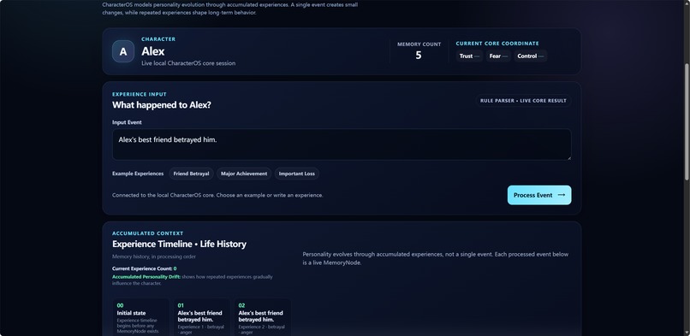Viewport: 690px width, 336px height.
Task: Click the page vertical scrollbar
Action: click(x=687, y=121)
